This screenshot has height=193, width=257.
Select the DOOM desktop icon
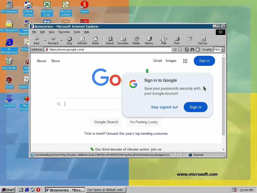click(x=9, y=82)
